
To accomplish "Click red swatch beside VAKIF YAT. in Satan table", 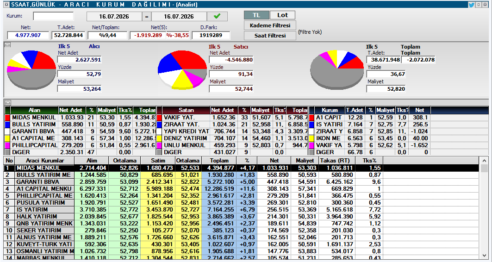I will (x=159, y=118).
